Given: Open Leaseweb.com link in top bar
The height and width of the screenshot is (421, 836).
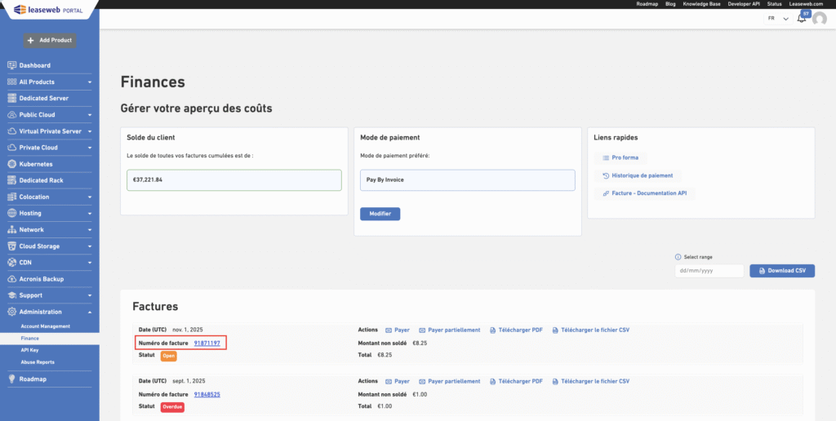Looking at the screenshot, I should (x=807, y=4).
